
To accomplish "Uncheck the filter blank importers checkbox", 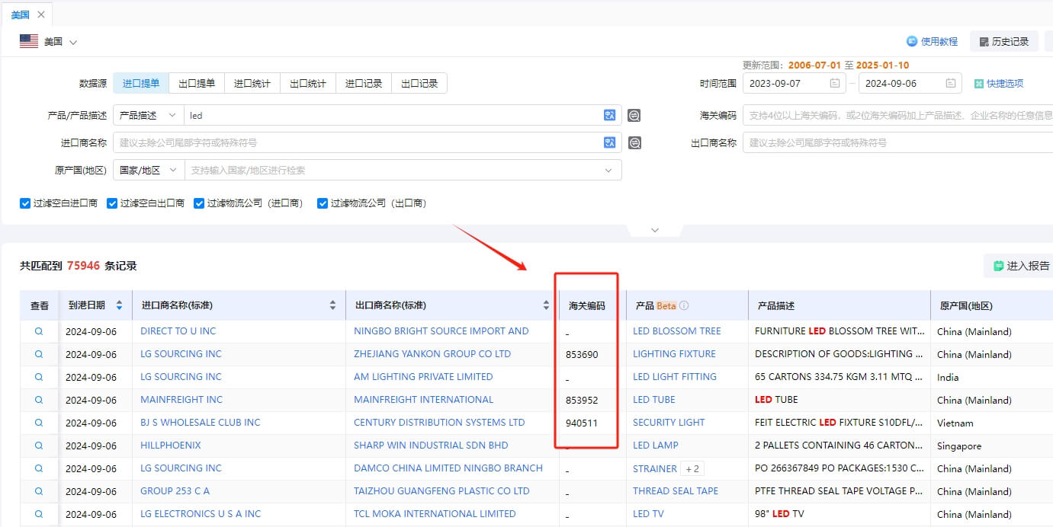I will click(x=25, y=203).
